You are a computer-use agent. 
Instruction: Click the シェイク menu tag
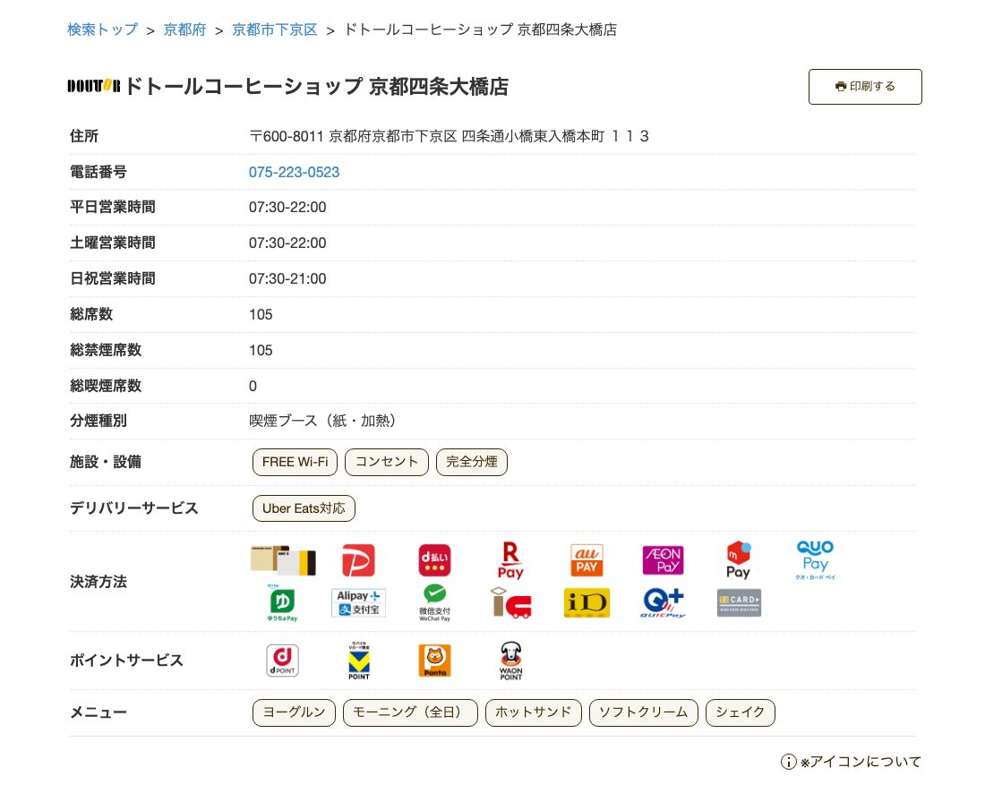(740, 712)
